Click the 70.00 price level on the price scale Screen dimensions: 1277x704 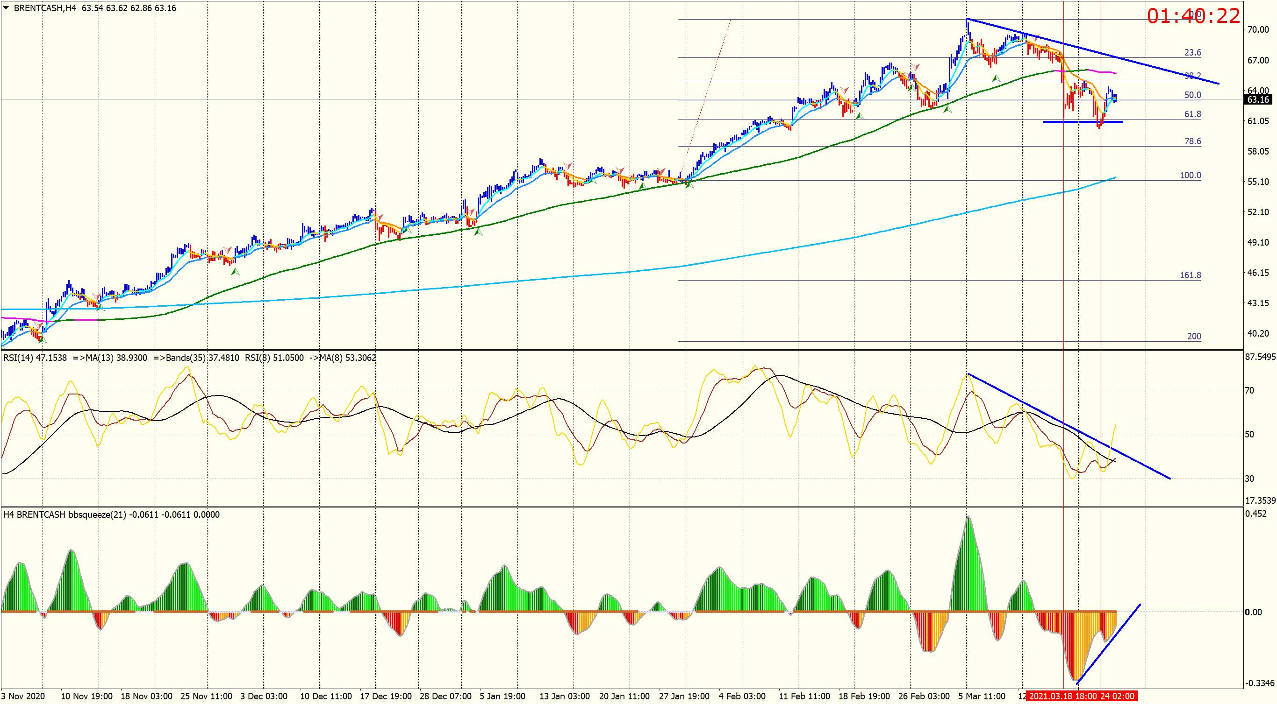(x=1258, y=30)
